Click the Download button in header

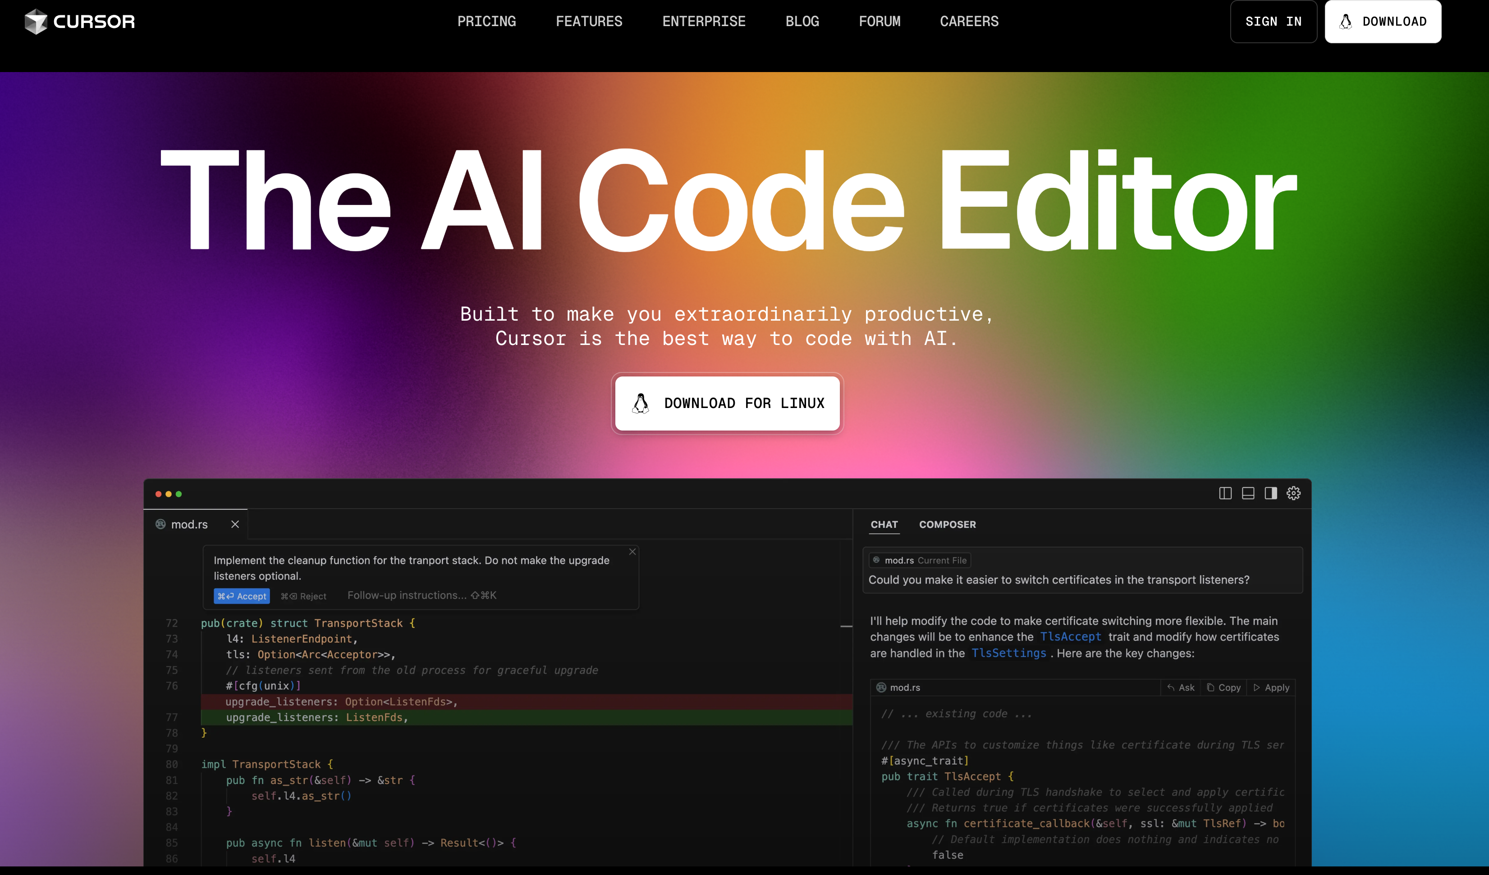(1383, 21)
